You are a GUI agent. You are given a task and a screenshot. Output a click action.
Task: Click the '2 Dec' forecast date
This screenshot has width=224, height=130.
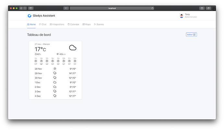38,87
